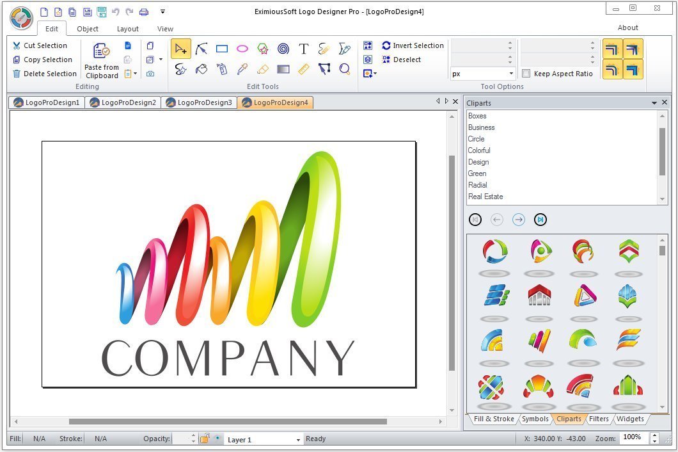Select the Rectangle drawing tool
Image resolution: width=678 pixels, height=452 pixels.
[x=222, y=49]
